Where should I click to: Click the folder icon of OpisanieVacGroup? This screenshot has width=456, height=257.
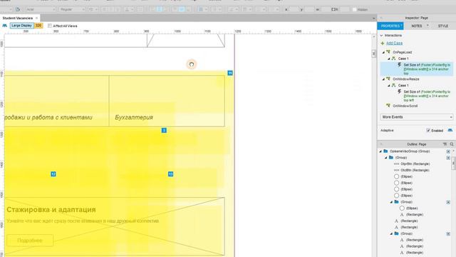pyautogui.click(x=385, y=151)
